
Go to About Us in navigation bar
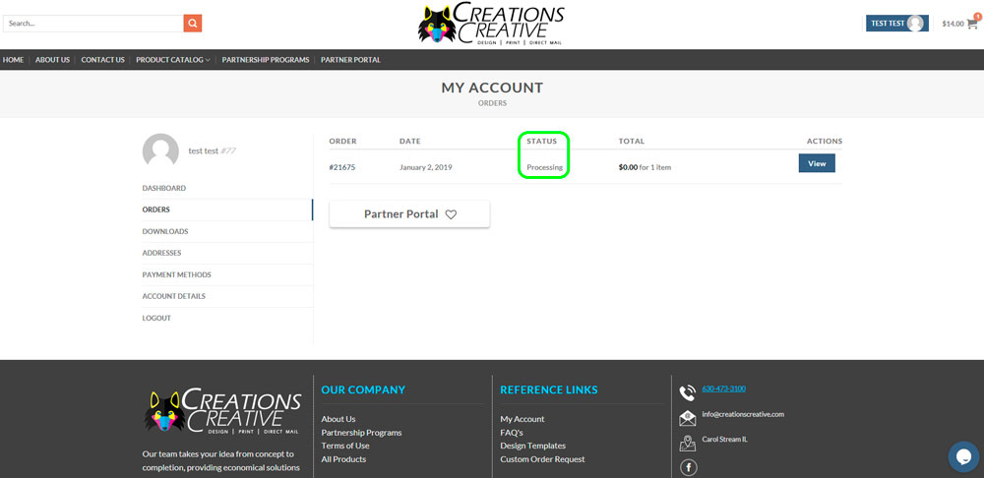point(52,60)
